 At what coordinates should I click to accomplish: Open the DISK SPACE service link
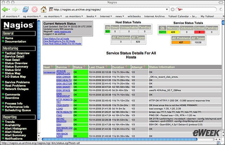(x=63, y=90)
